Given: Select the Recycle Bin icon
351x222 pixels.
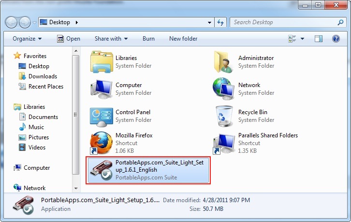Looking at the screenshot, I should click(x=224, y=116).
